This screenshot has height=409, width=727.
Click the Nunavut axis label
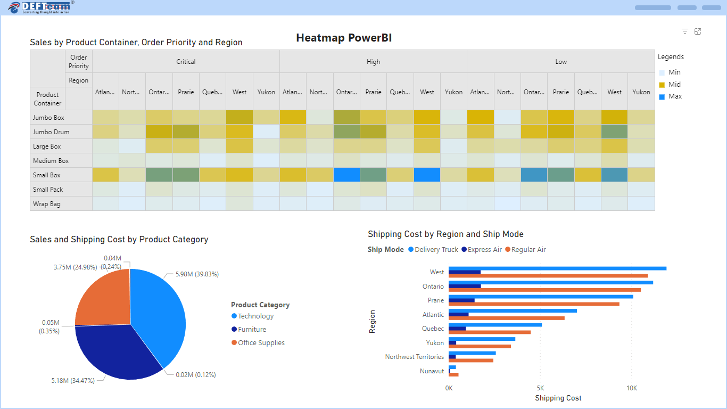click(432, 371)
